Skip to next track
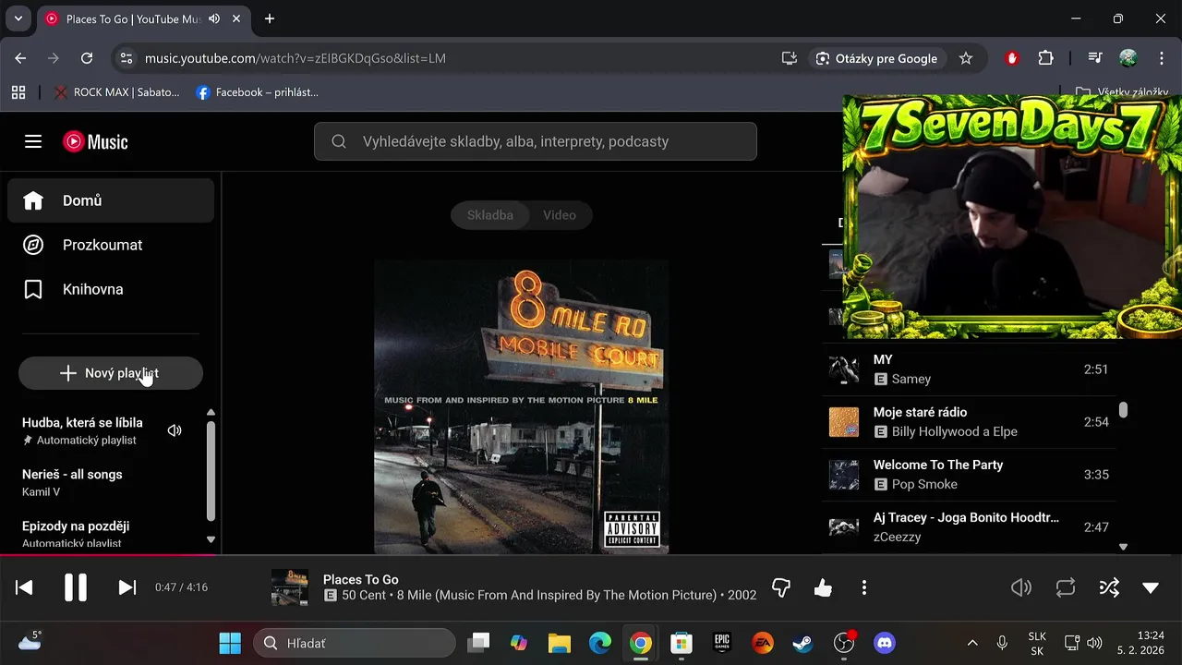The image size is (1182, 665). [x=127, y=587]
